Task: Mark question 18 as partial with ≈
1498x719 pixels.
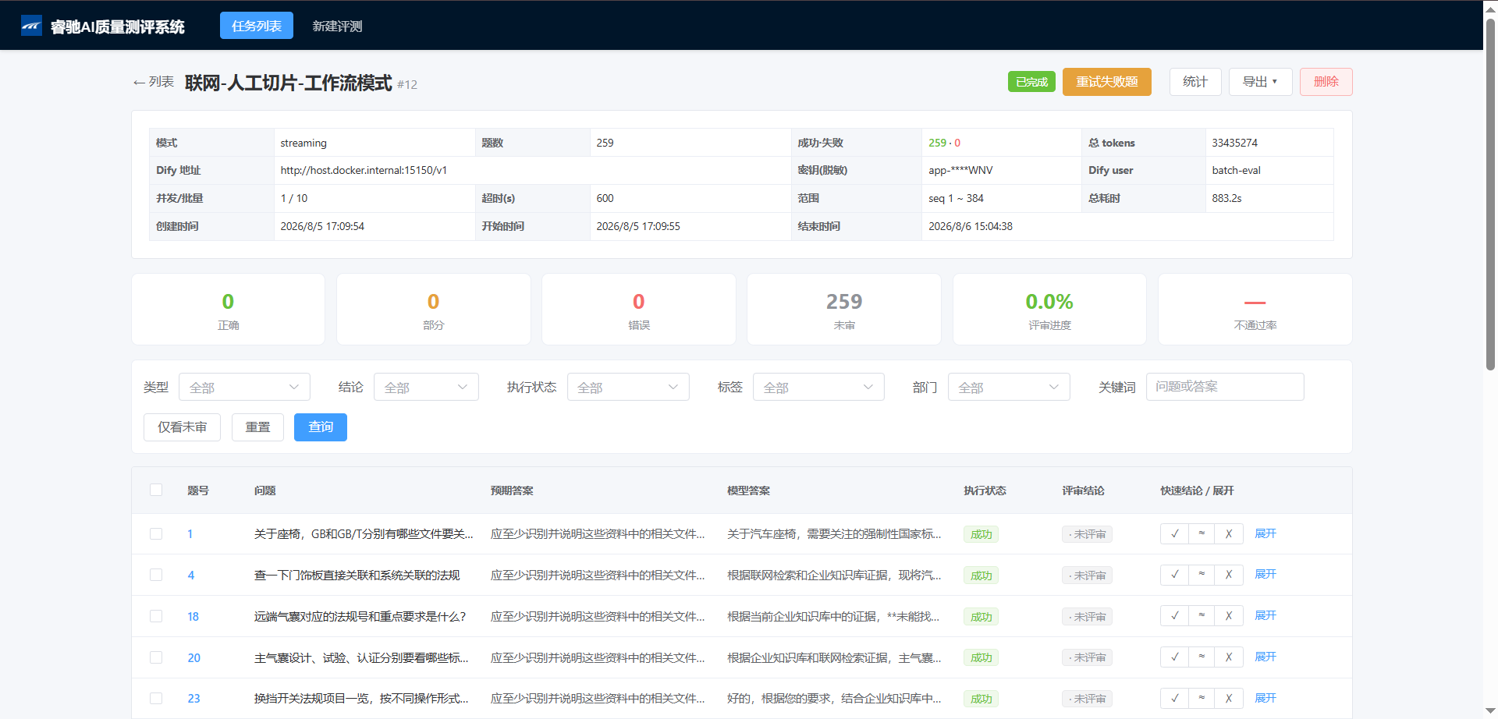Action: pyautogui.click(x=1202, y=616)
